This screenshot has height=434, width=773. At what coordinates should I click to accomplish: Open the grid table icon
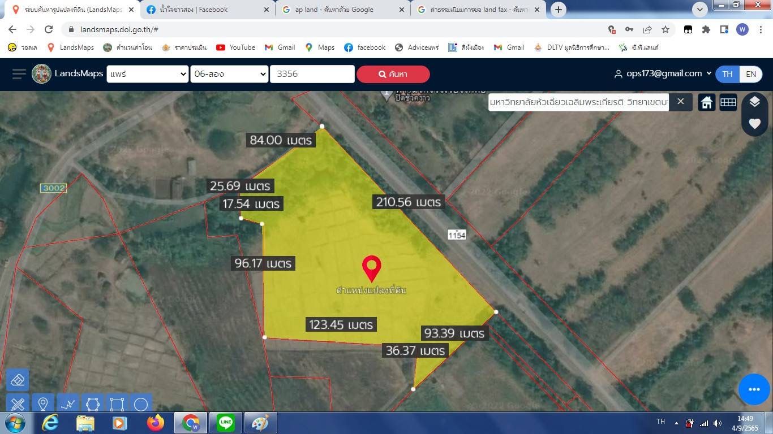(728, 102)
